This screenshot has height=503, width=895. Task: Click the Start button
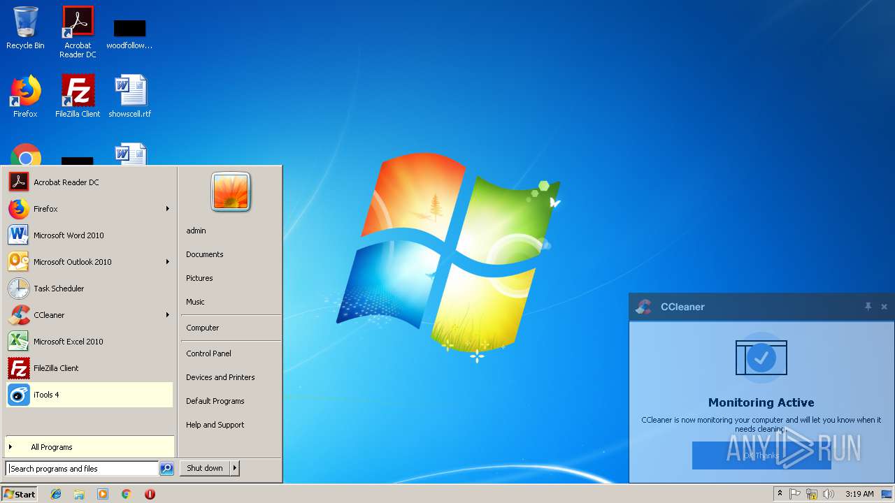pos(20,494)
